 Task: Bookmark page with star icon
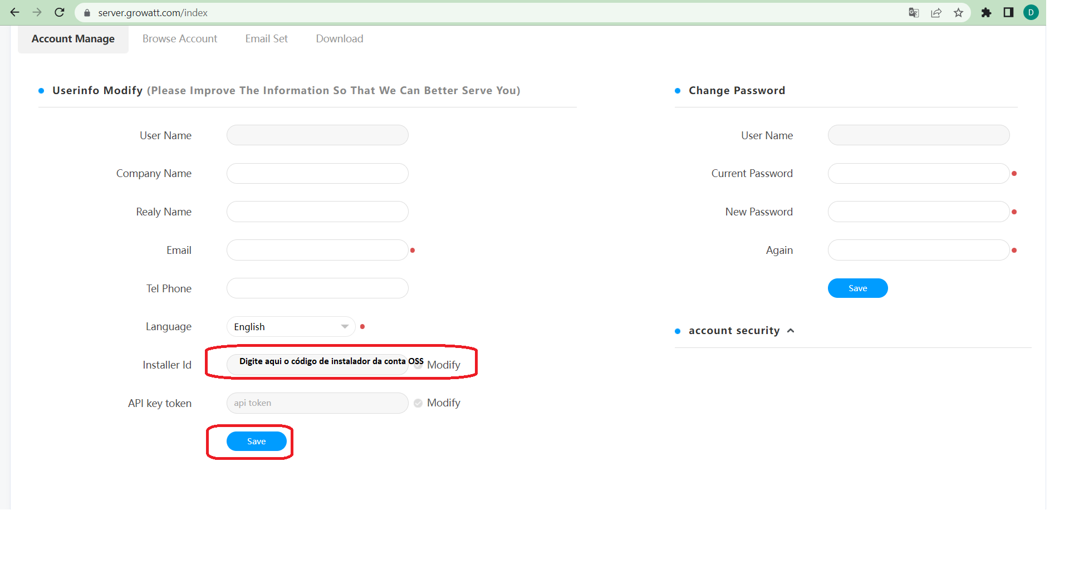coord(958,13)
